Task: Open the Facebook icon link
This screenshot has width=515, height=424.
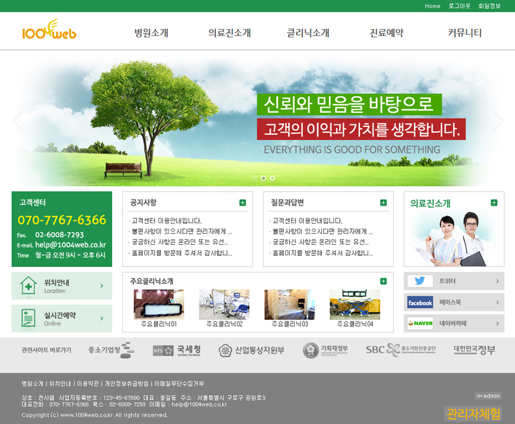Action: [420, 302]
